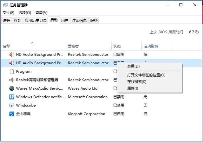The width and height of the screenshot is (203, 143).
Task: Open the 查看(V) menu
Action: pos(42,13)
